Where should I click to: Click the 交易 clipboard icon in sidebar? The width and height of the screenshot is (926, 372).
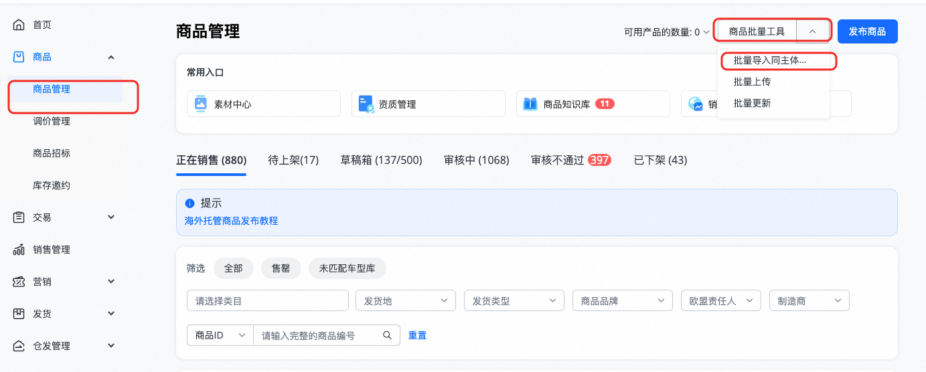click(x=19, y=217)
